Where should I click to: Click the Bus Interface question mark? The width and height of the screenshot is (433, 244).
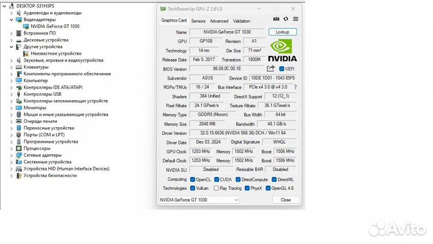pyautogui.click(x=295, y=87)
